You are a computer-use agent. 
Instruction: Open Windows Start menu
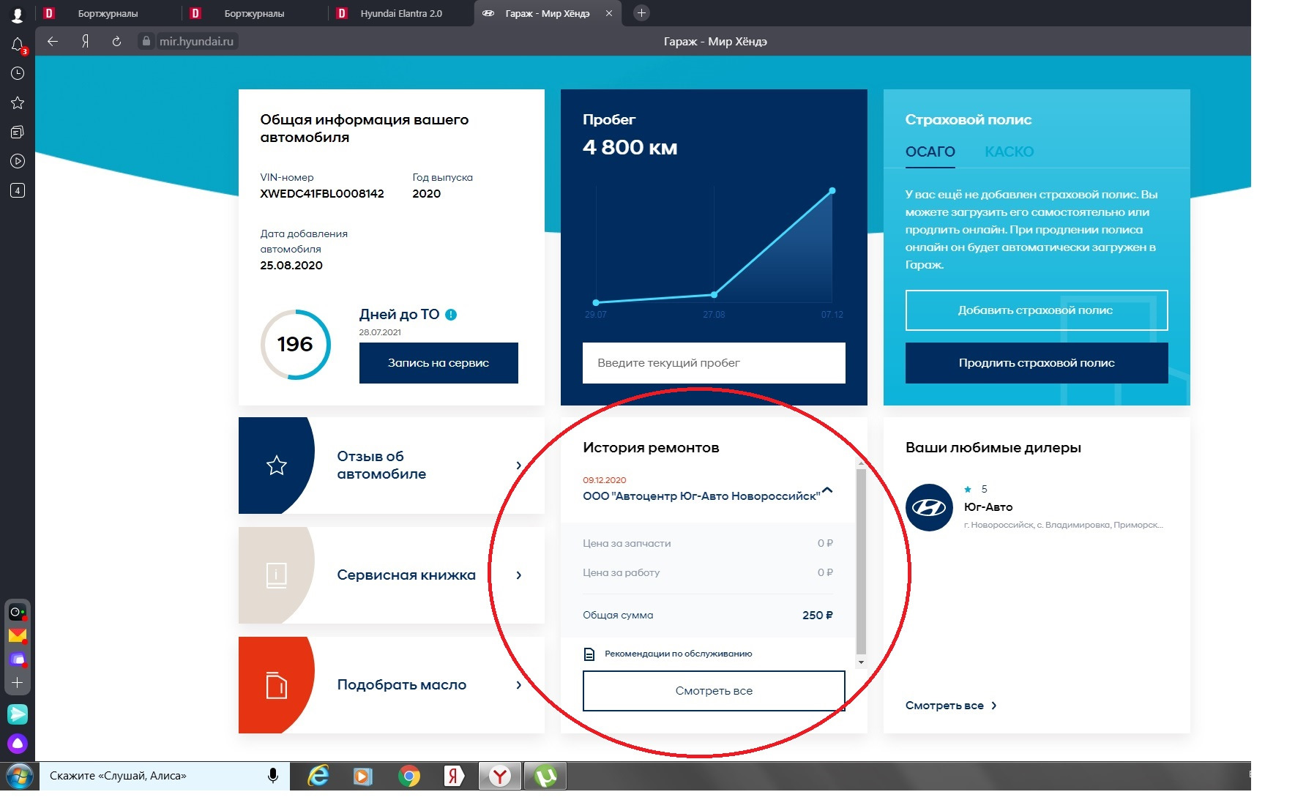click(x=20, y=776)
